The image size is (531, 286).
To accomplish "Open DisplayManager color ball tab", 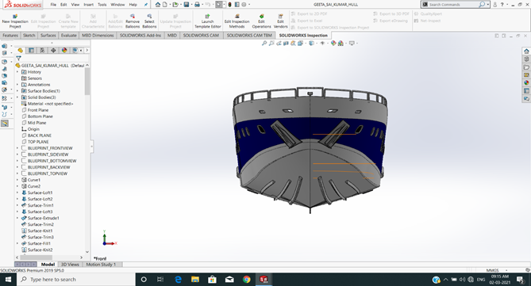I will [x=64, y=51].
